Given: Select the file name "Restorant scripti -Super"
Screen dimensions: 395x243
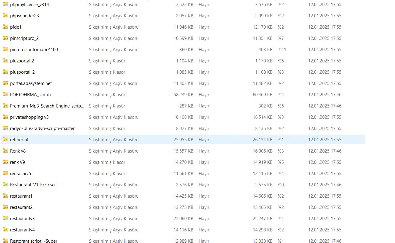Looking at the screenshot, I should [x=34, y=241].
